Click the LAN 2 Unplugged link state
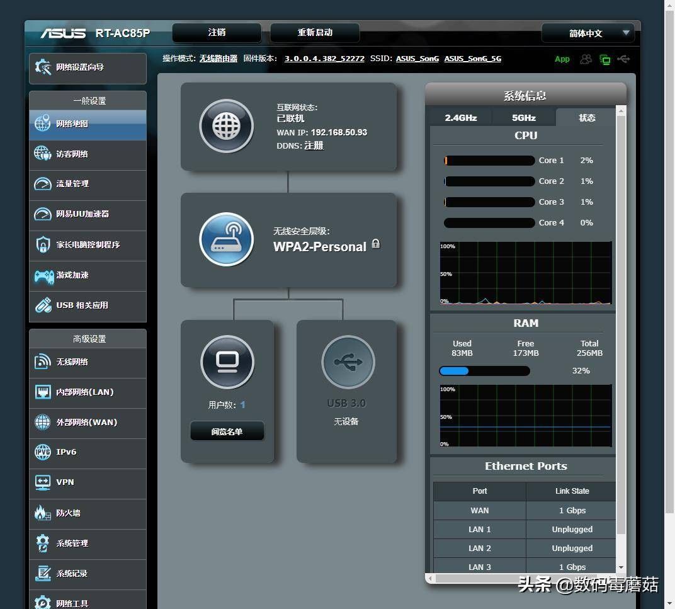675x609 pixels. click(x=572, y=549)
